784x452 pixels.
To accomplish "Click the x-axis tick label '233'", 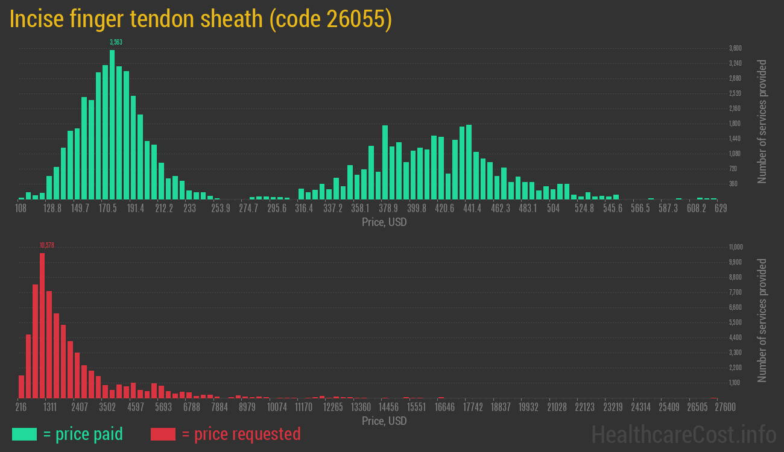I will click(x=190, y=209).
